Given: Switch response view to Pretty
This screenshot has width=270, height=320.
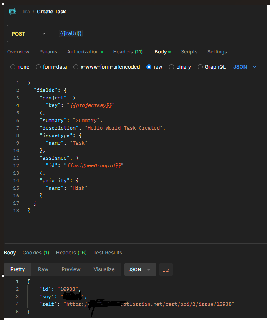Looking at the screenshot, I should point(18,269).
